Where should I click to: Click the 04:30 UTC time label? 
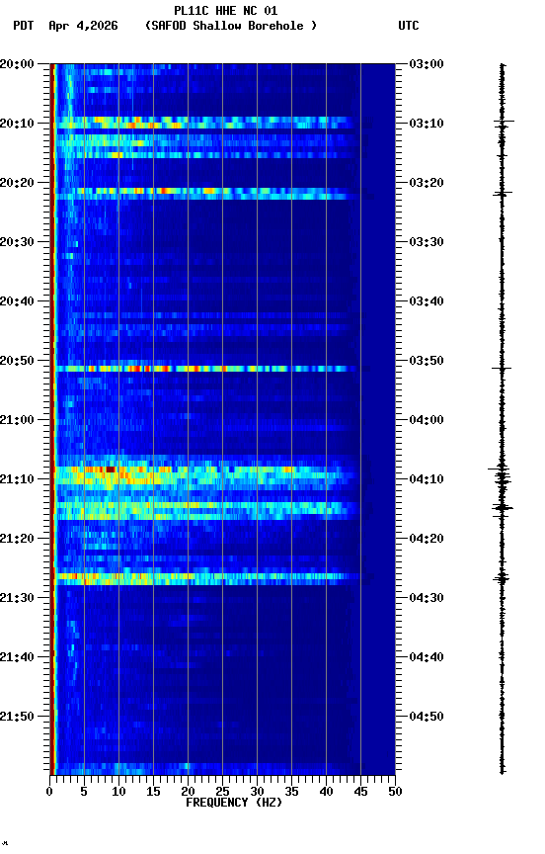427,598
